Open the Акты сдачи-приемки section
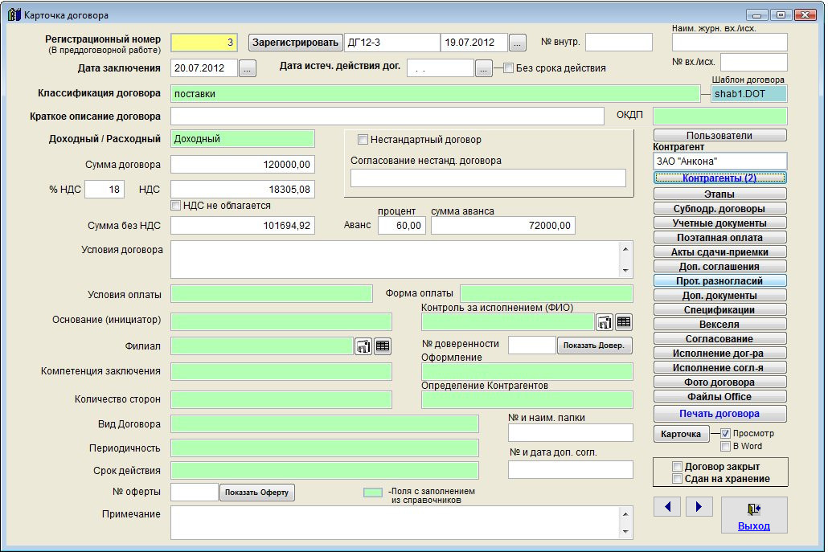This screenshot has height=552, width=828. pyautogui.click(x=719, y=252)
